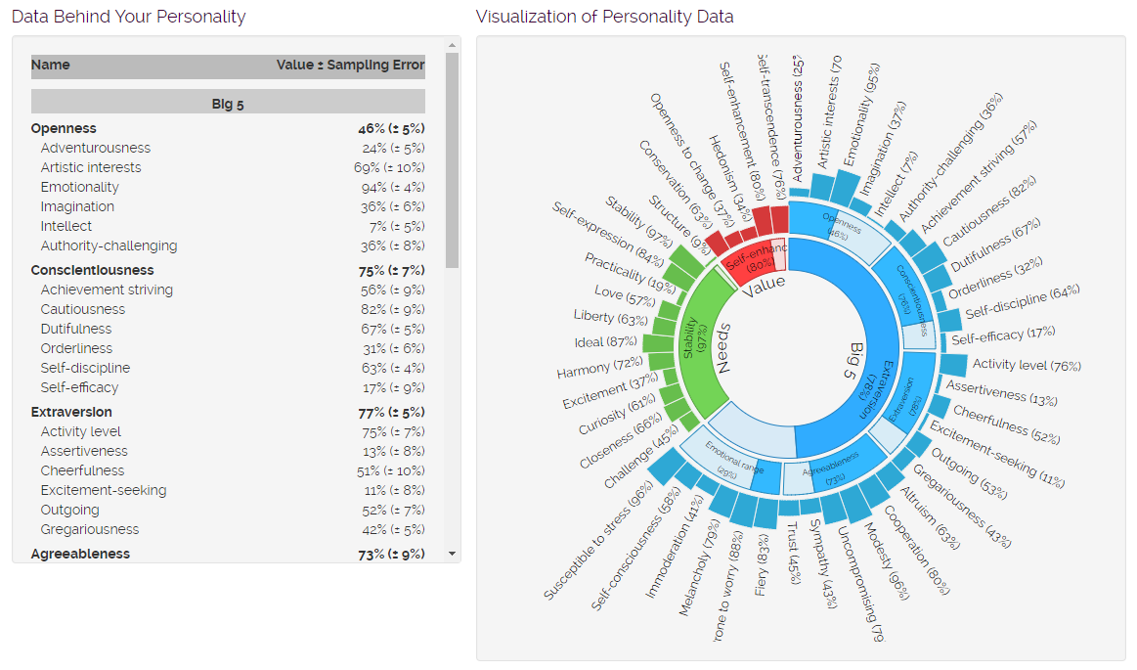
Task: Click the Name column header
Action: click(51, 66)
